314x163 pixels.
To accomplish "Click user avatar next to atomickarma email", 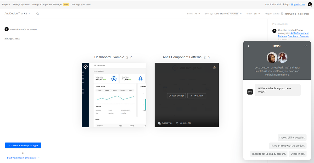I will click(7, 29).
